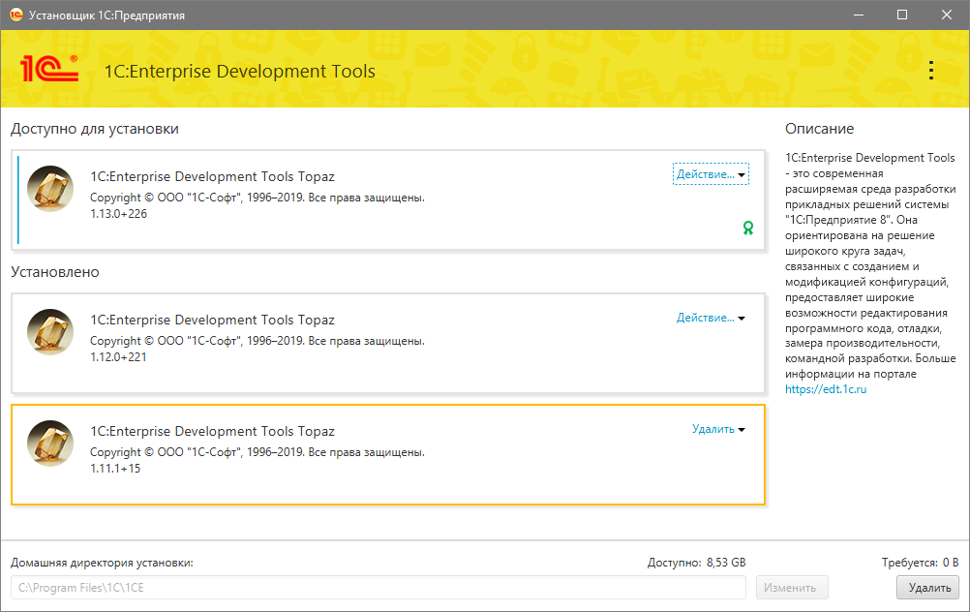Click the disabled Изменить button
This screenshot has height=612, width=970.
pos(792,587)
